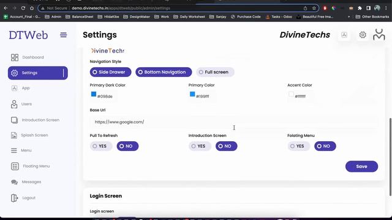Image resolution: width=392 pixels, height=220 pixels.
Task: Click the DivineTechs uploaded logo thumbnail
Action: pyautogui.click(x=107, y=51)
